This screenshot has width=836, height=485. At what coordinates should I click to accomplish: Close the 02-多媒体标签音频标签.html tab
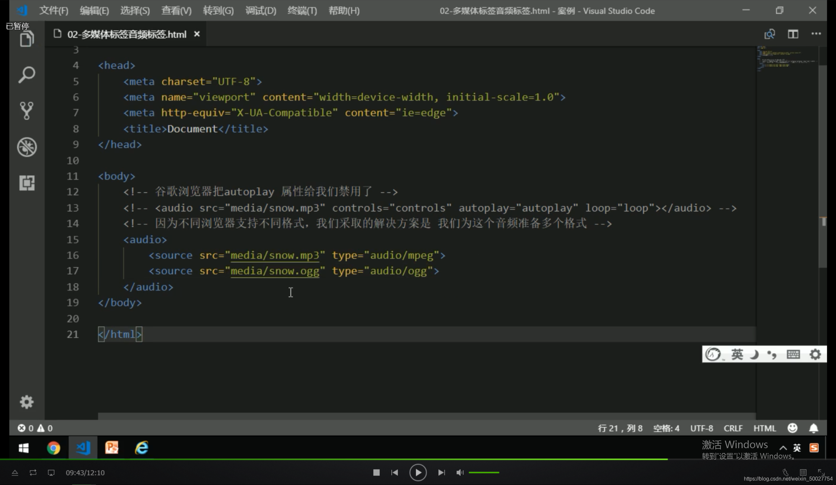click(197, 34)
